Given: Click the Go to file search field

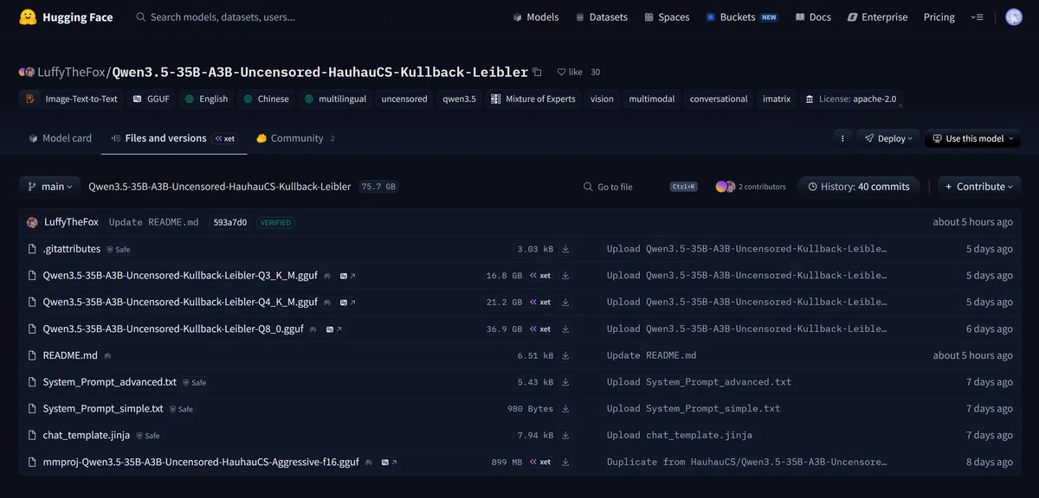Looking at the screenshot, I should (x=640, y=187).
